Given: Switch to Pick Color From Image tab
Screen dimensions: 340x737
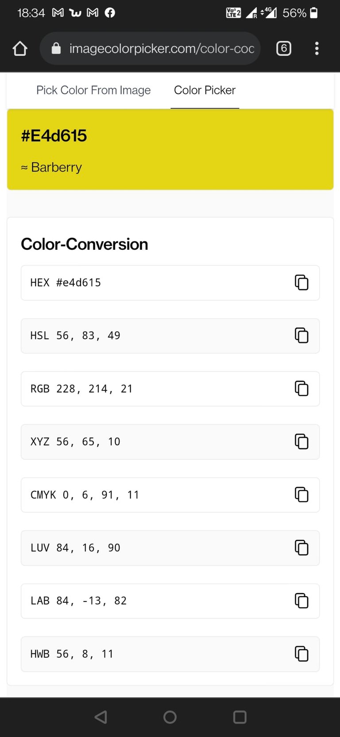Looking at the screenshot, I should pyautogui.click(x=93, y=90).
